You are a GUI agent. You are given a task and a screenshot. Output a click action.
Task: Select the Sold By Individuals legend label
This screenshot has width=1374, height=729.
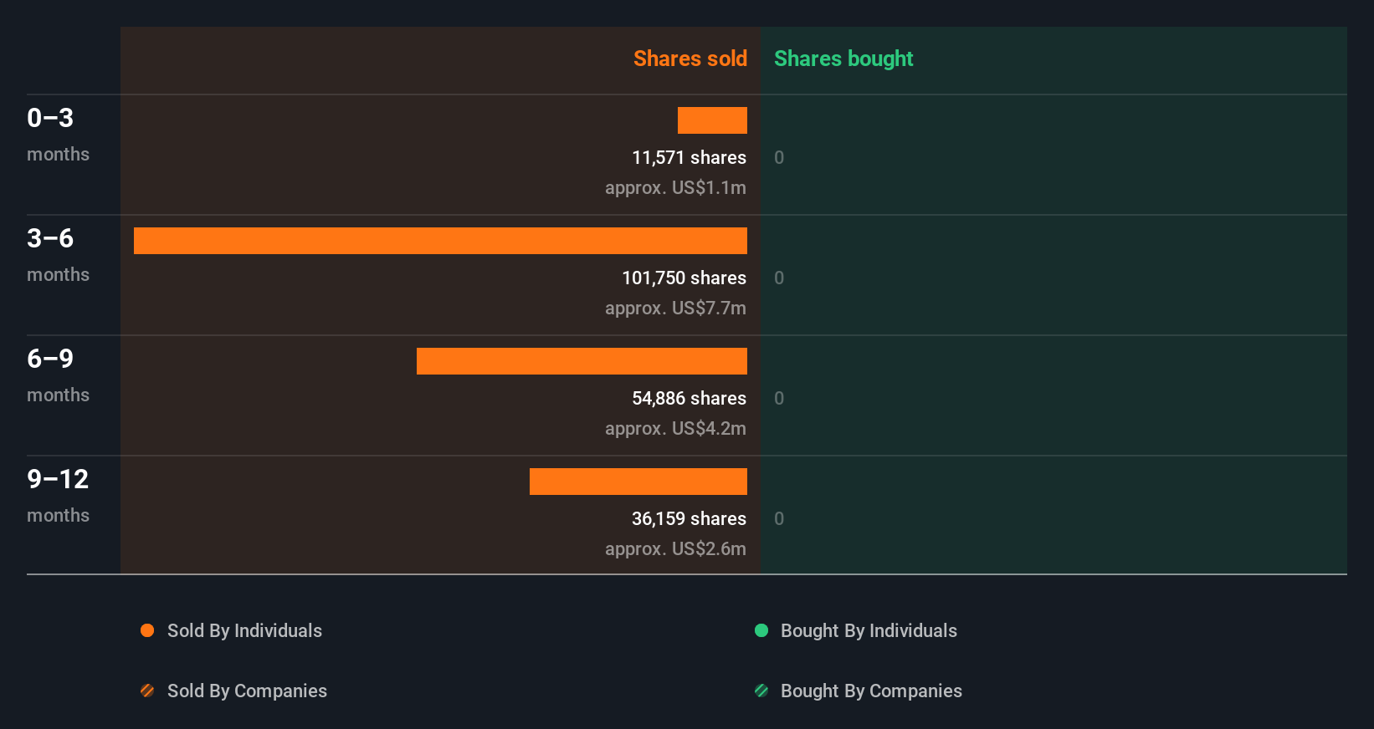click(244, 631)
